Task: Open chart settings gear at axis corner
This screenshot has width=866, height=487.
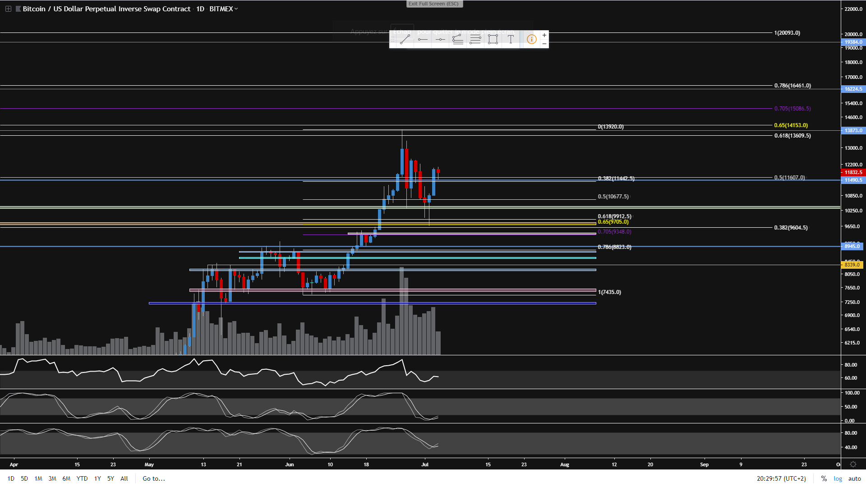Action: 853,464
